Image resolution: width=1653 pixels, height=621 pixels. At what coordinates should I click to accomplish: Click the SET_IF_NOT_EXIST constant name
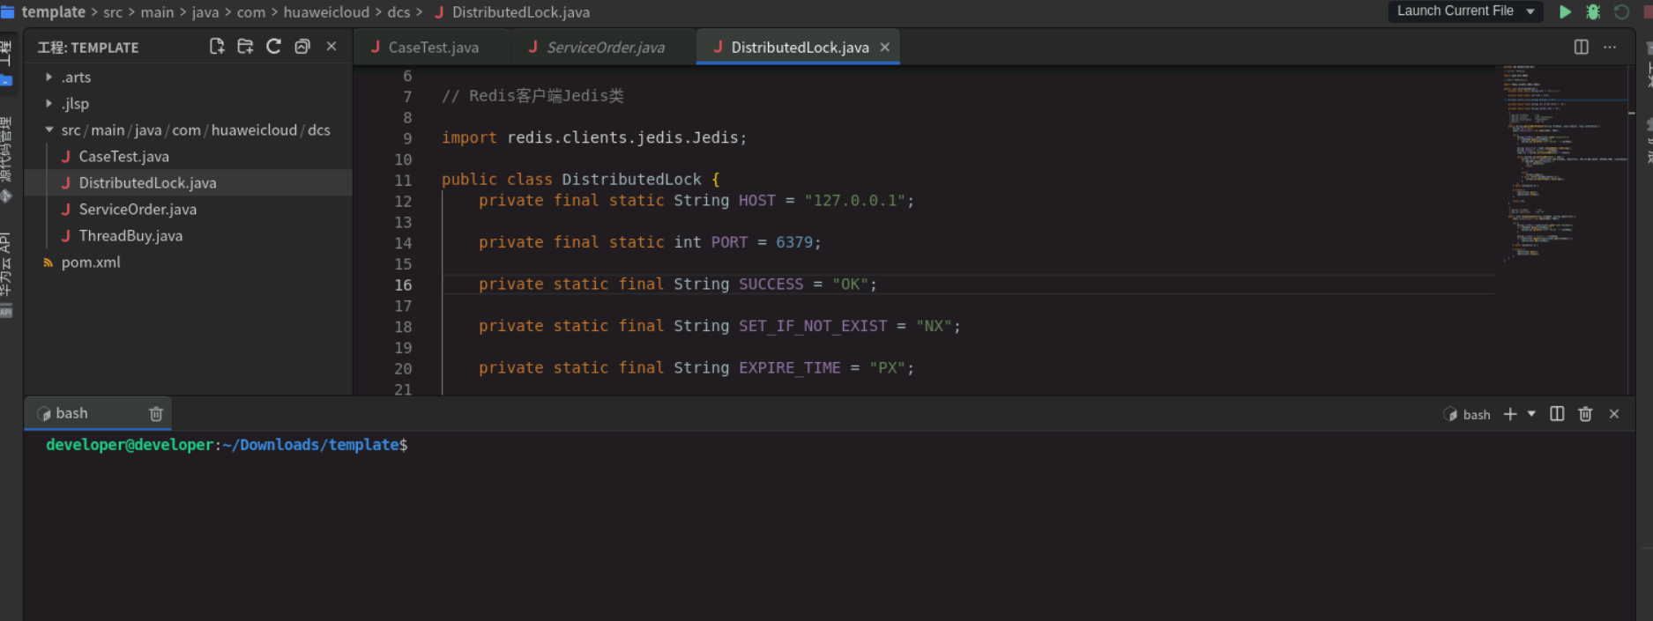(813, 326)
